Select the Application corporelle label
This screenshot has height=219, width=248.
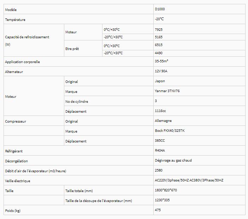pos(22,62)
